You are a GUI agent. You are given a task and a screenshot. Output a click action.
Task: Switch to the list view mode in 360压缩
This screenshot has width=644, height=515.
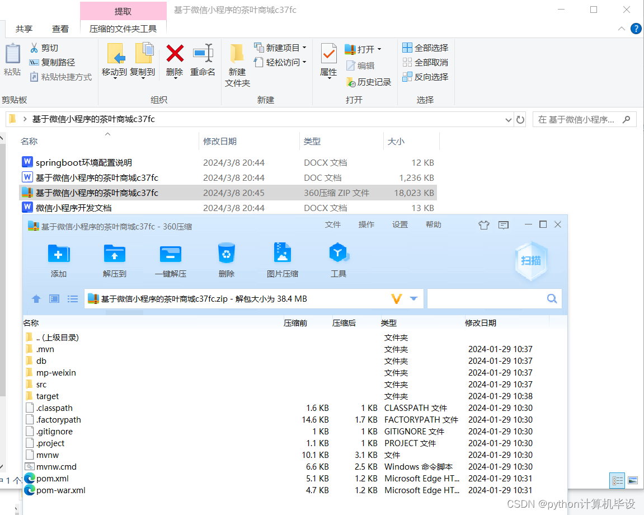[x=73, y=299]
